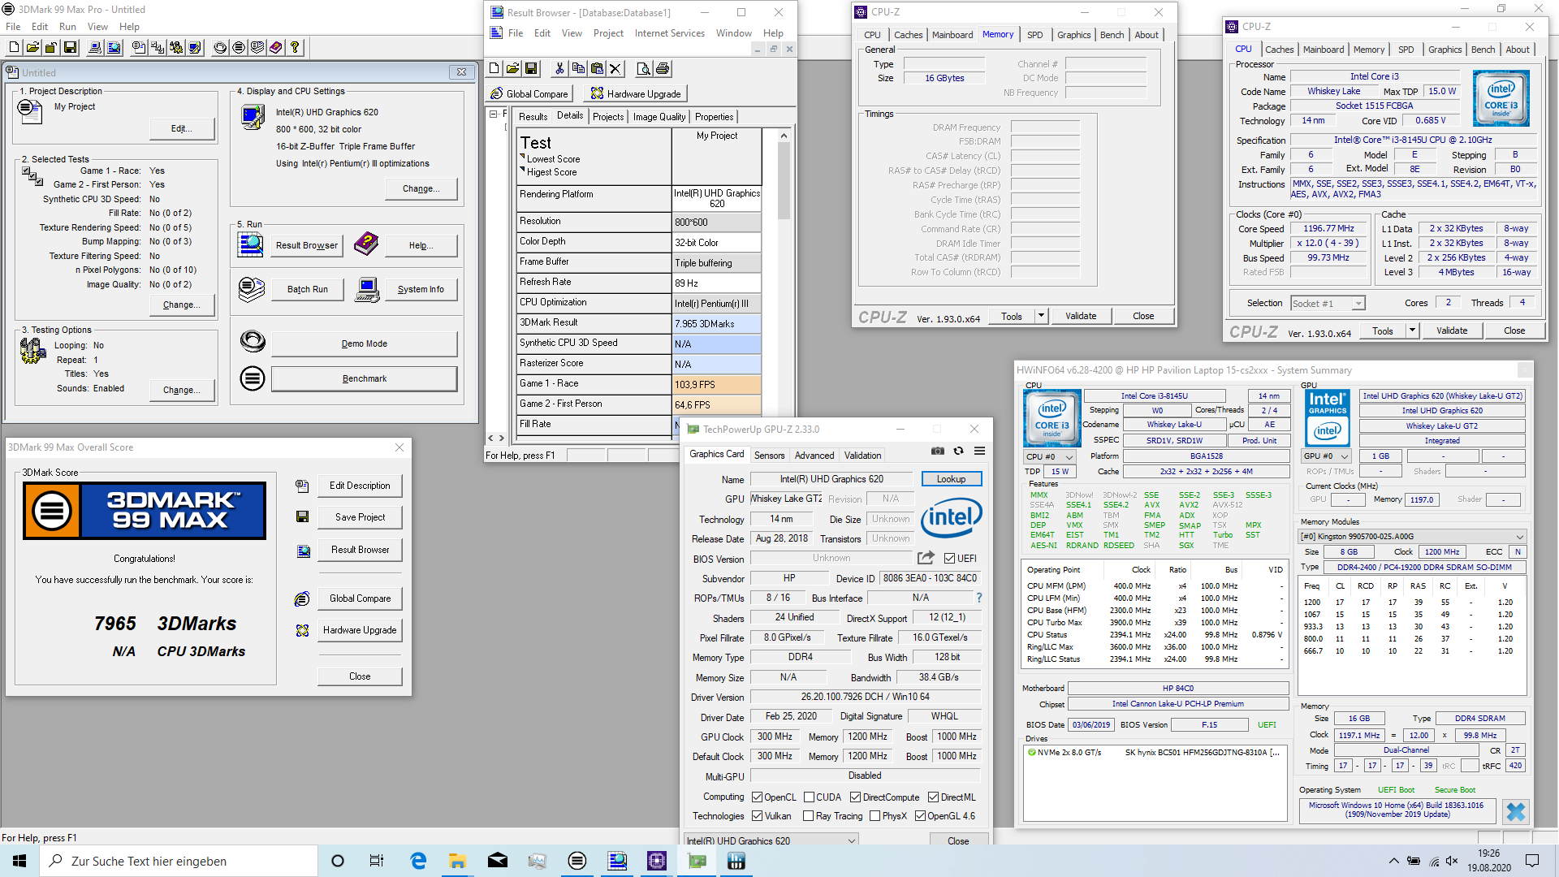Open Mail app from taskbar
The image size is (1559, 877).
497,861
